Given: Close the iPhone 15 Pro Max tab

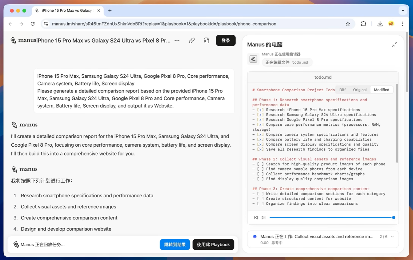Looking at the screenshot, I should [99, 10].
